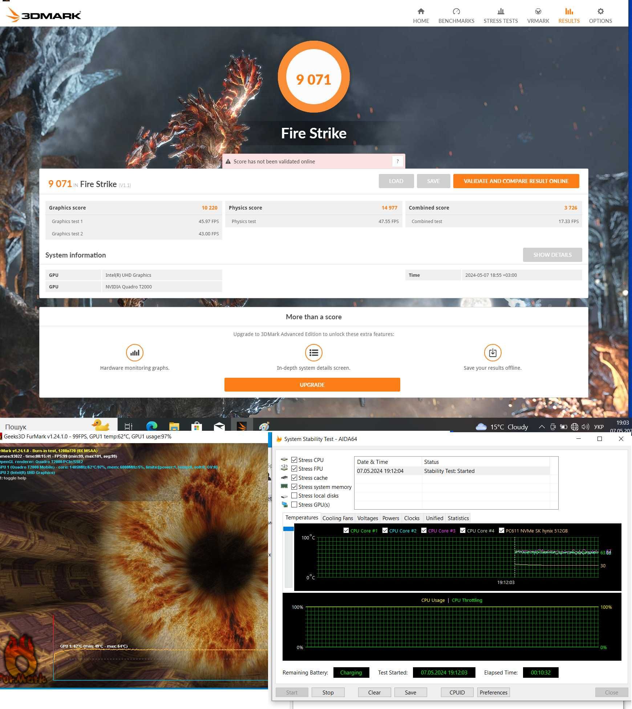The height and width of the screenshot is (709, 632).
Task: Enable Stress local disks checkbox
Action: point(294,495)
